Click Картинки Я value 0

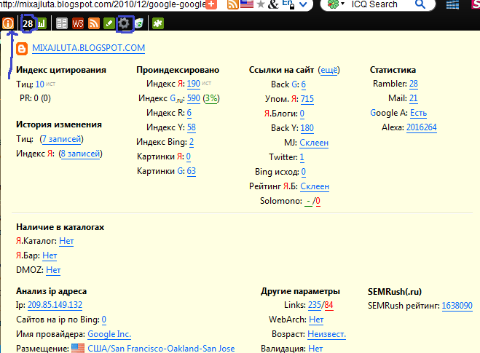coord(188,156)
